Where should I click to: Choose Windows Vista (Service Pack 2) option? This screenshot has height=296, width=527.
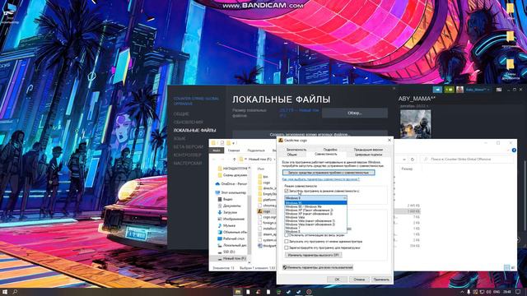point(315,224)
